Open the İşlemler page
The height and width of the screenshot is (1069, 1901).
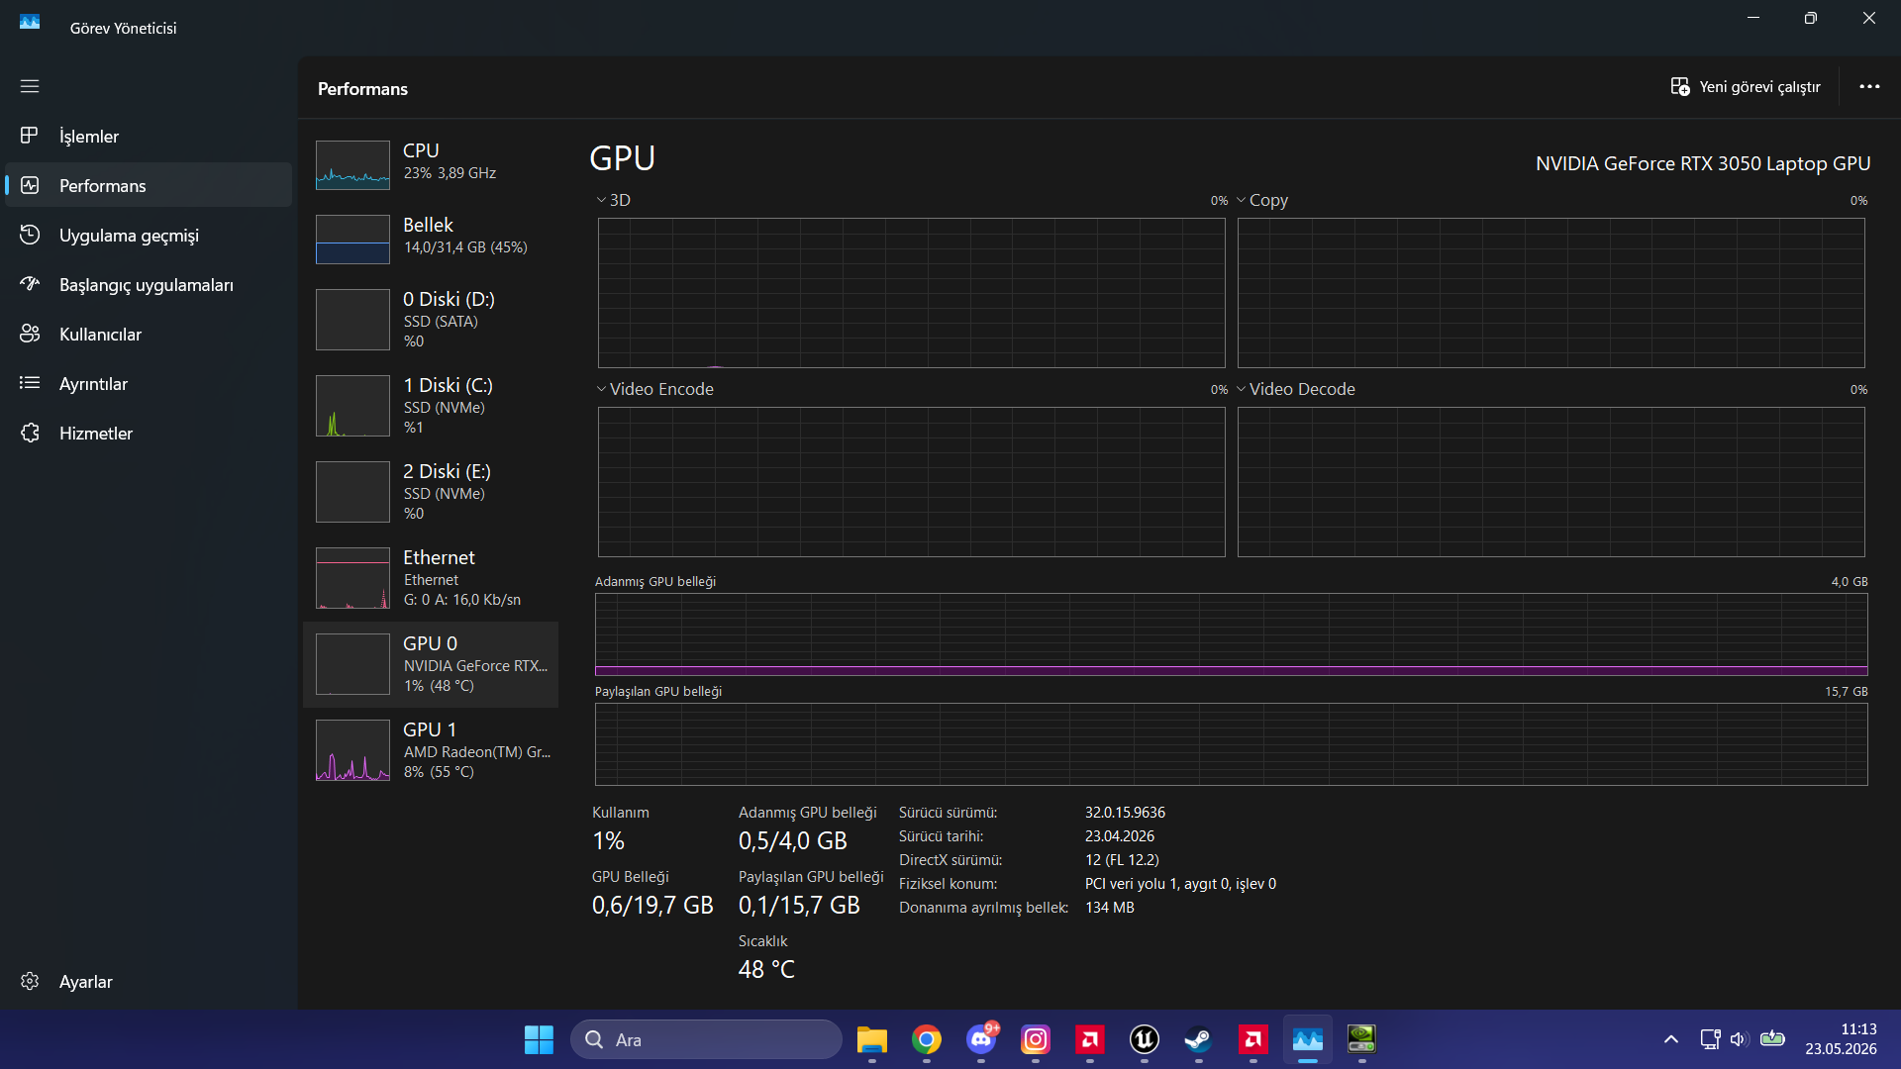tap(149, 136)
